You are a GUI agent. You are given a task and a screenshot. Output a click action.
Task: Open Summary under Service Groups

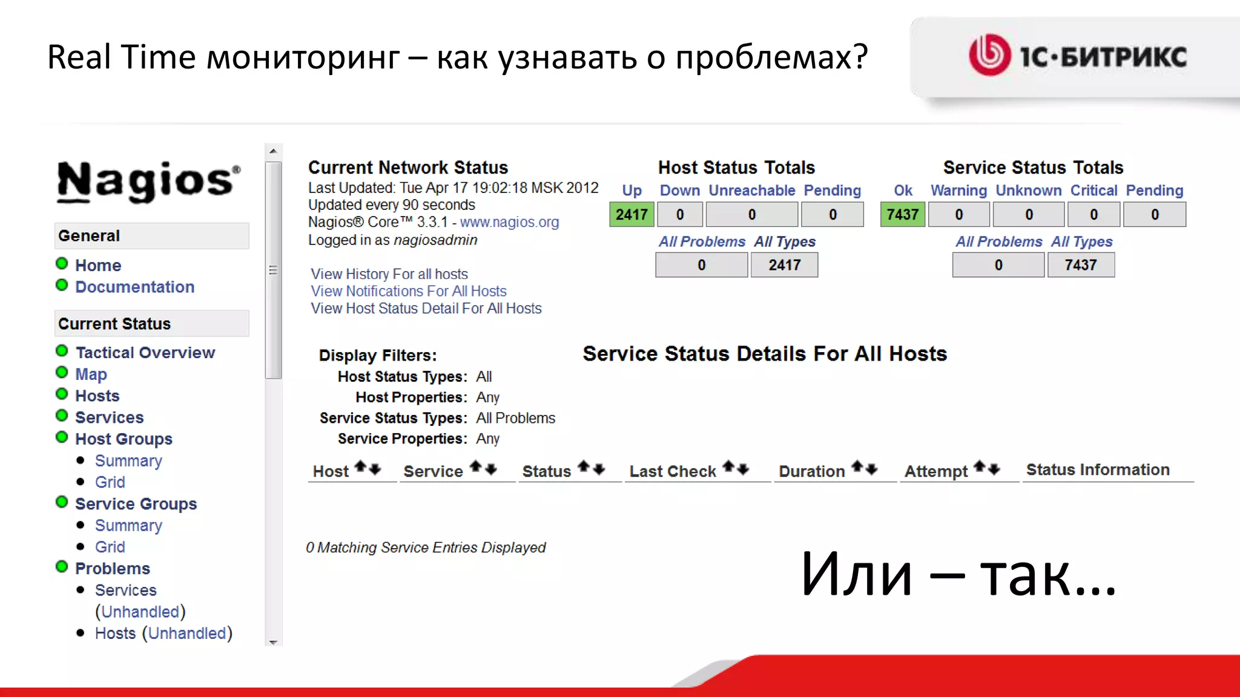click(128, 526)
